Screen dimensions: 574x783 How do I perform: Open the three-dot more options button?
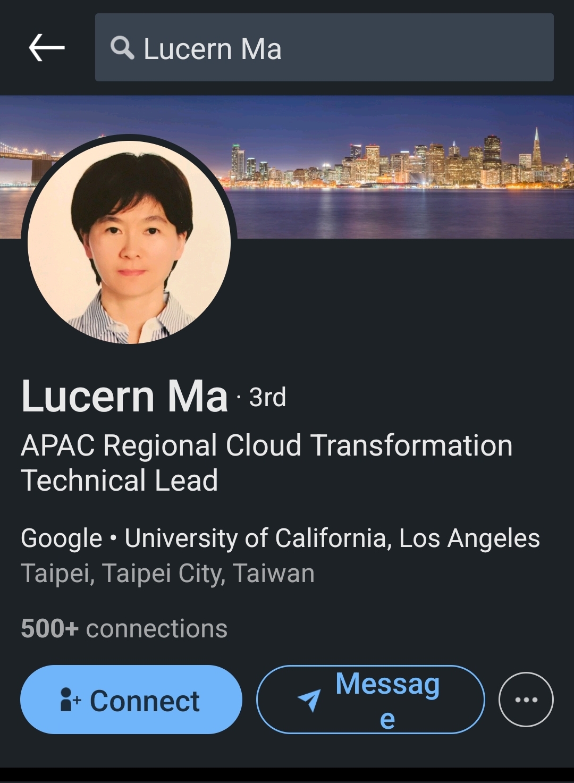click(526, 700)
